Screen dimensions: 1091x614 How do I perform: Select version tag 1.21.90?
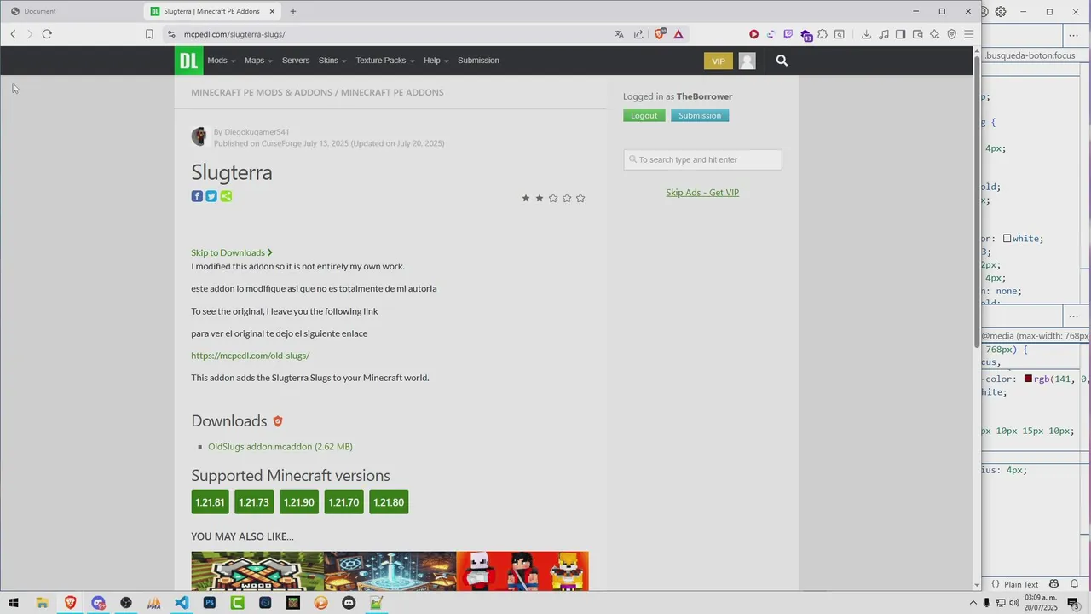coord(298,502)
